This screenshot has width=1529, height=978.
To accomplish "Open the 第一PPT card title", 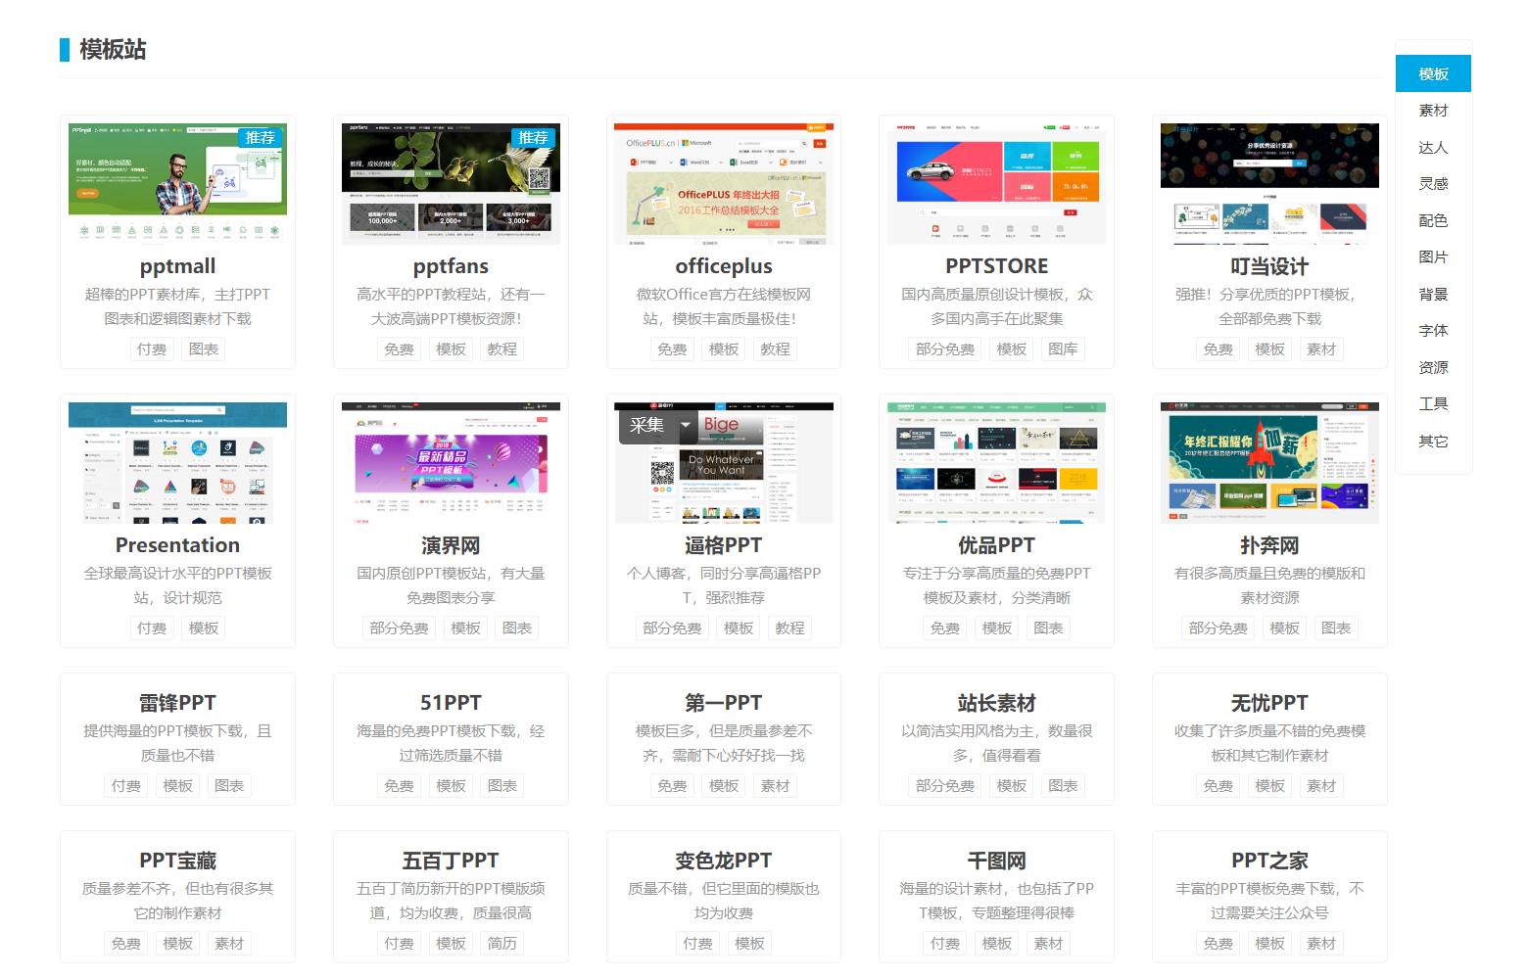I will (724, 703).
